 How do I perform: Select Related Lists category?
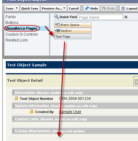[17, 40]
